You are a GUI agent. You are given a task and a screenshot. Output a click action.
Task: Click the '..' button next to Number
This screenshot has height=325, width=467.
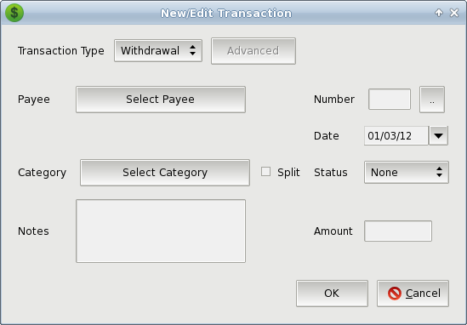(x=432, y=100)
